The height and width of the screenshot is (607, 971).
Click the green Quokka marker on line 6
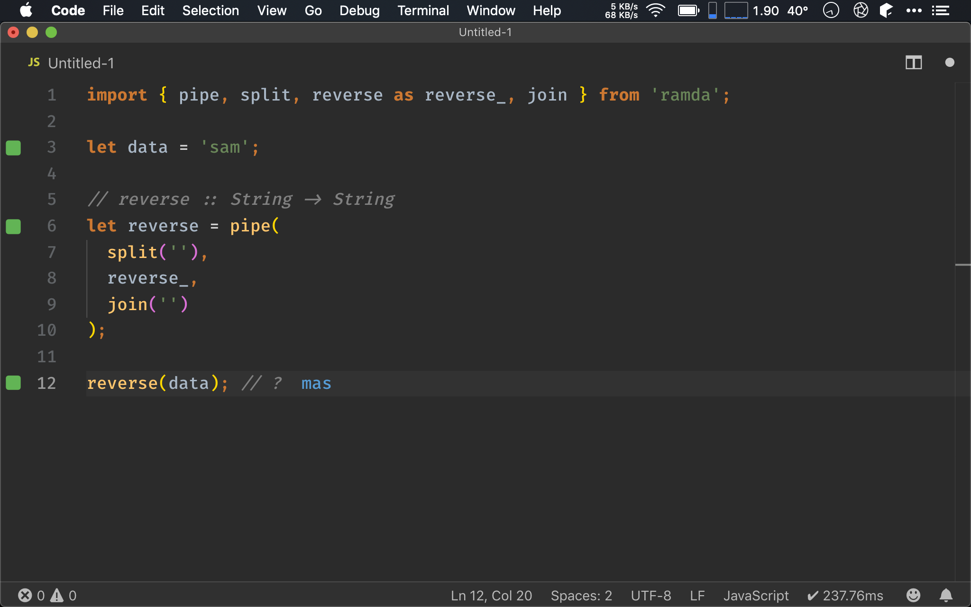13,226
